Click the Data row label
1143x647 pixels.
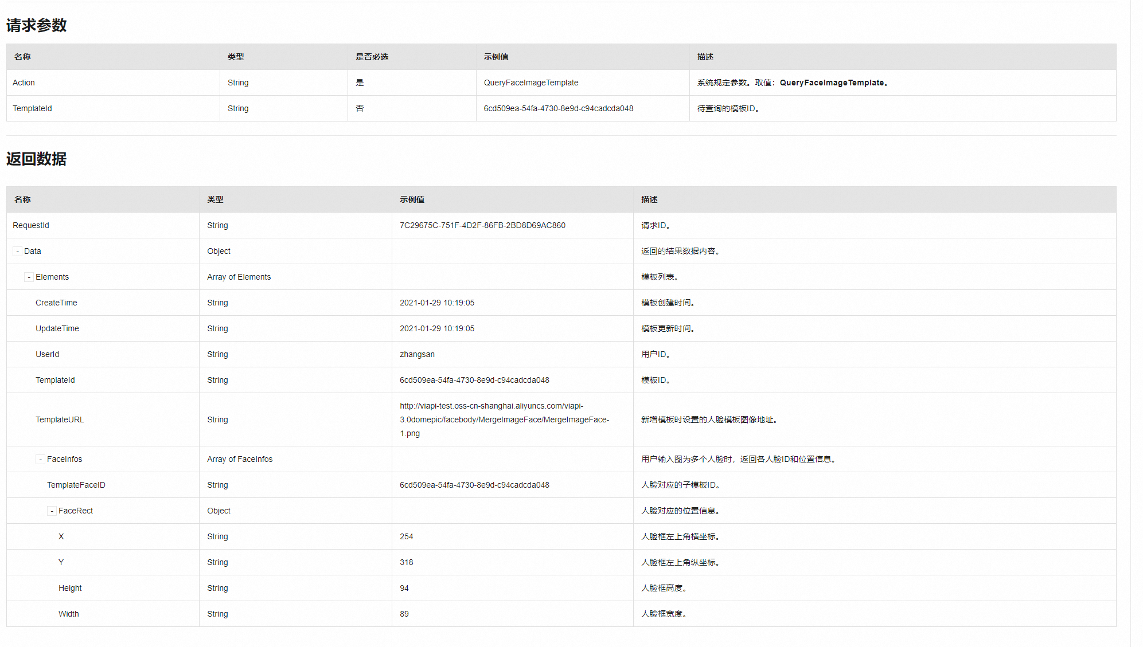click(33, 251)
